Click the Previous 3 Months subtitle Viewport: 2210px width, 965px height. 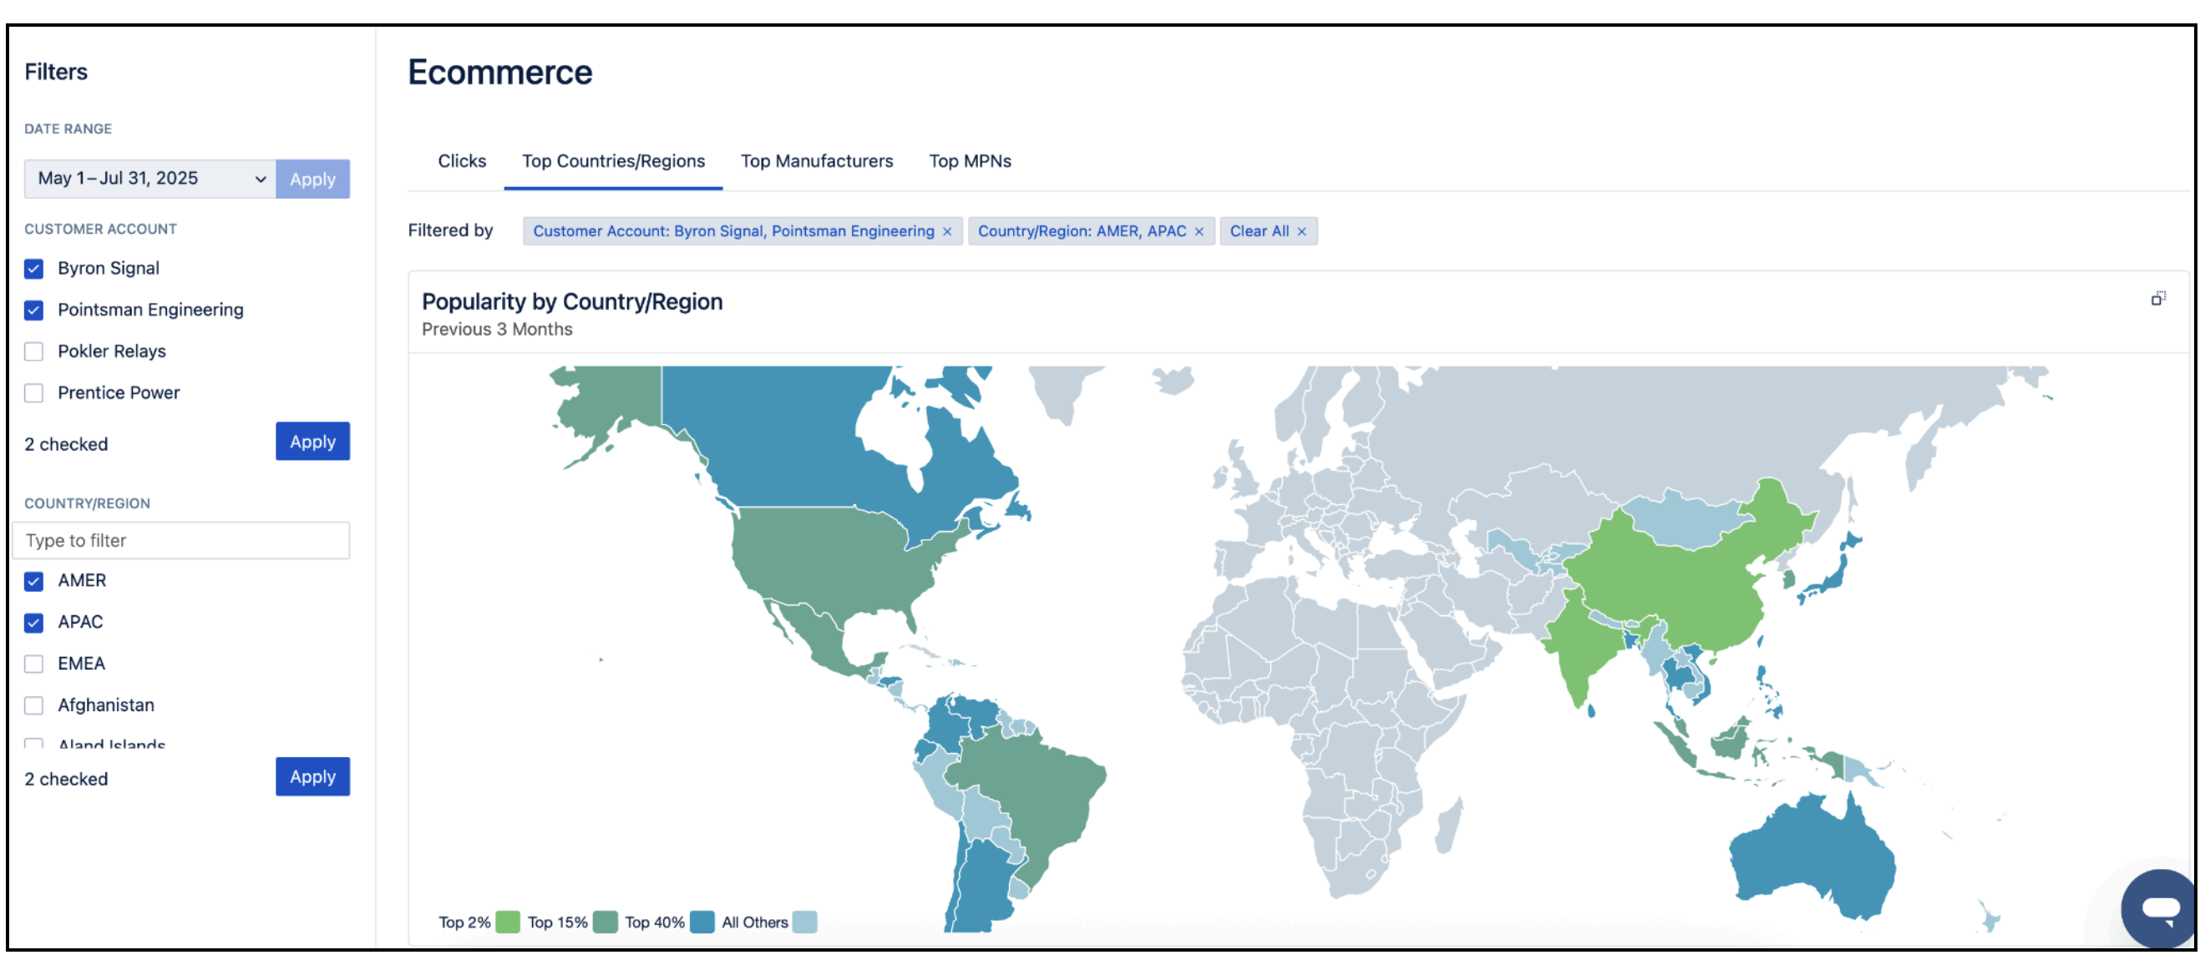pos(497,330)
